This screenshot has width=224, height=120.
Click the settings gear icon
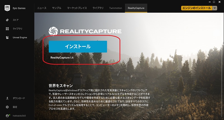(x=7, y=107)
